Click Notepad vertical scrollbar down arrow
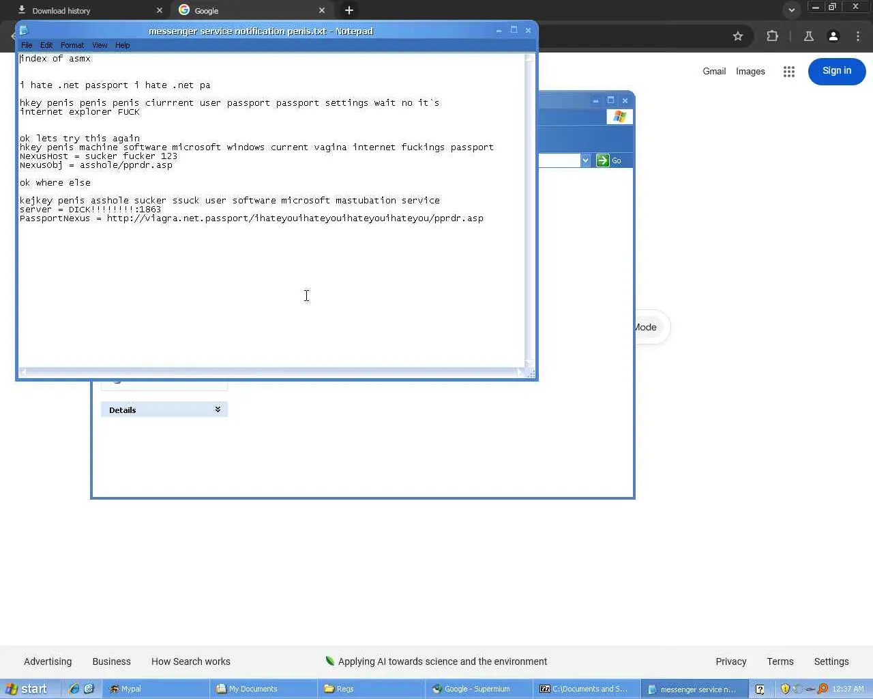The height and width of the screenshot is (699, 873). (x=529, y=362)
